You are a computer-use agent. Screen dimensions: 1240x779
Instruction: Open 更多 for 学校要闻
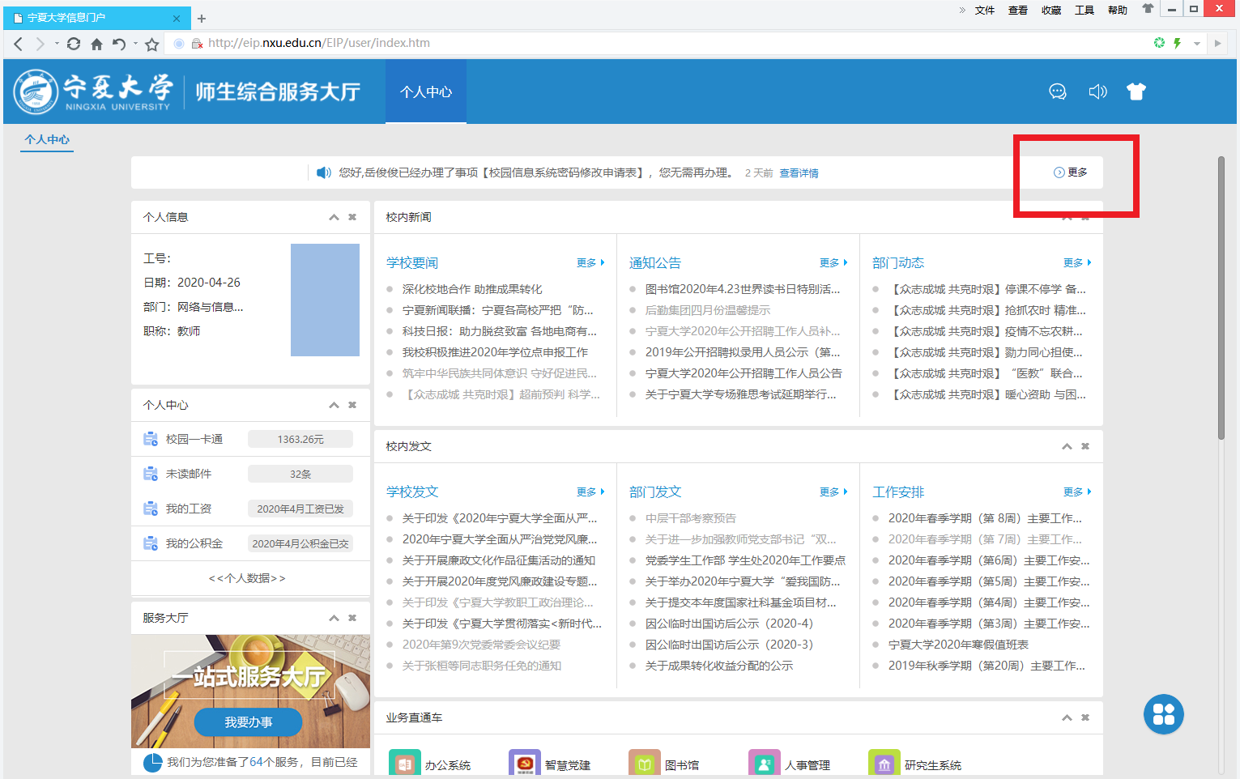590,262
